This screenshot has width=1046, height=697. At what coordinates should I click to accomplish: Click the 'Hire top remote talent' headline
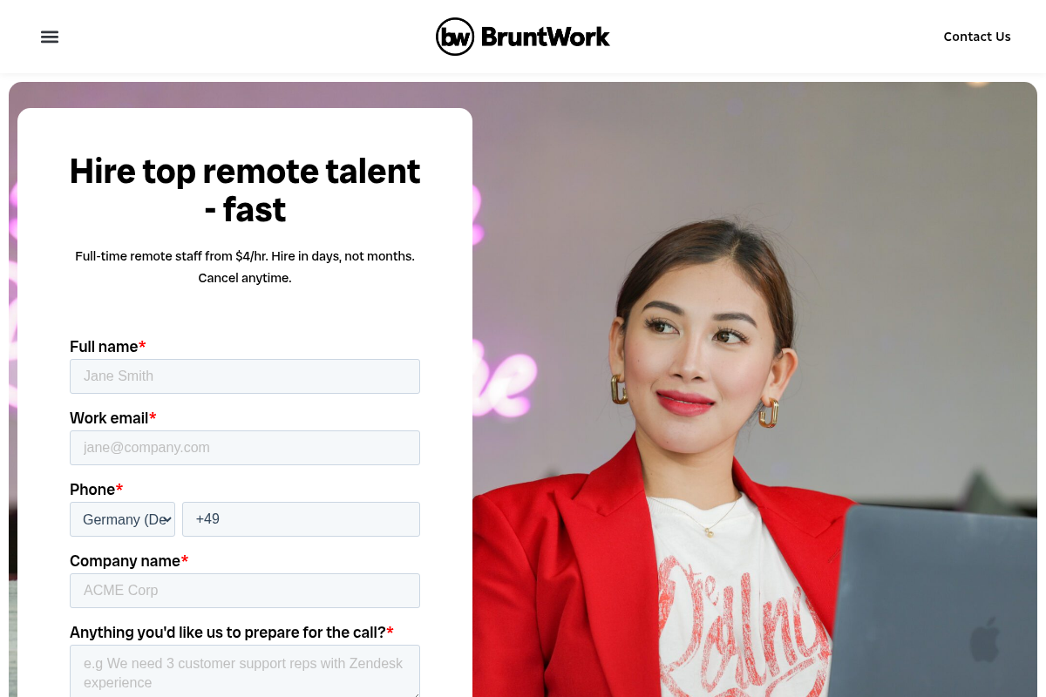click(245, 190)
